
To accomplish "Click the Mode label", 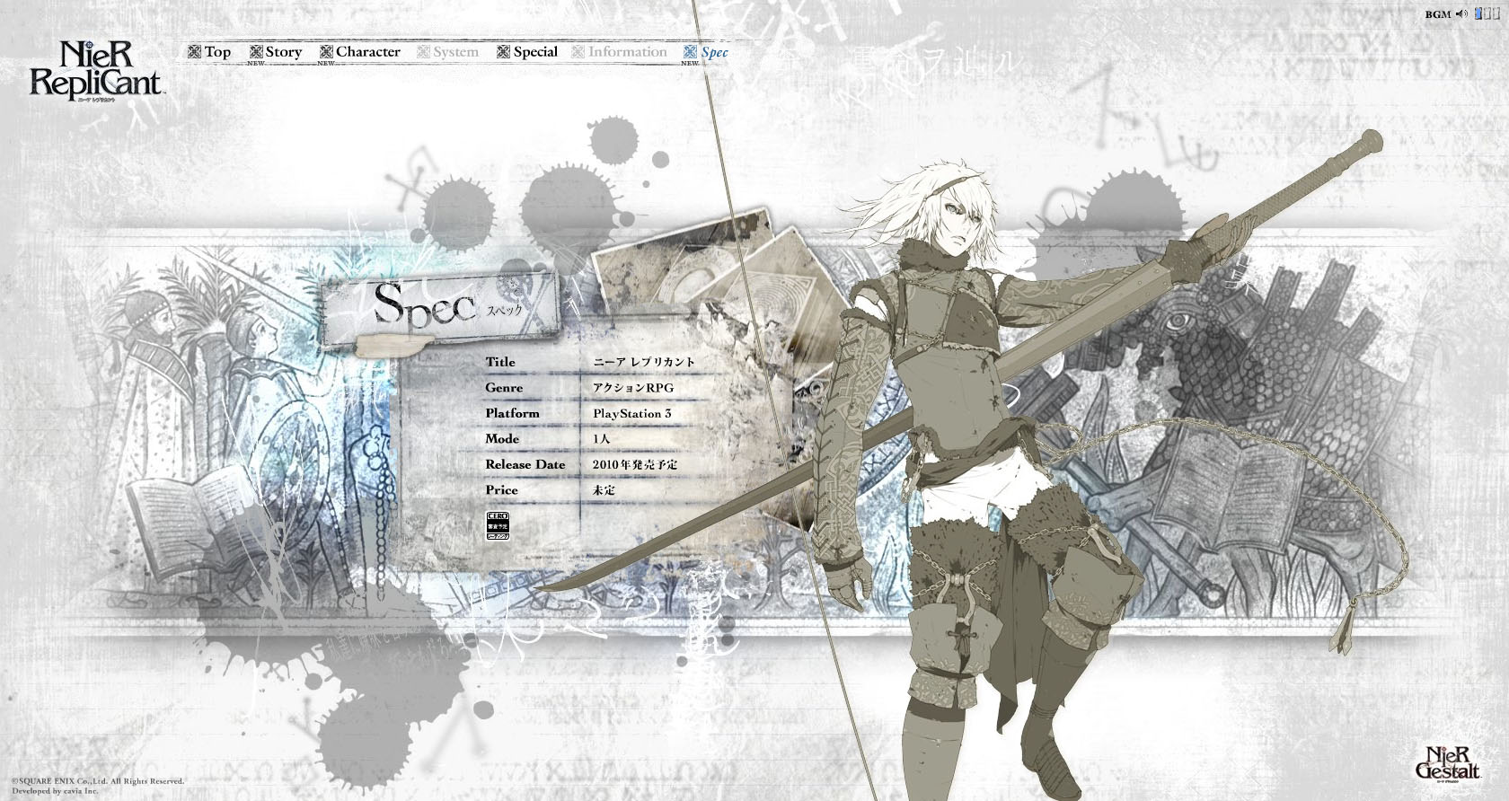I will coord(502,439).
